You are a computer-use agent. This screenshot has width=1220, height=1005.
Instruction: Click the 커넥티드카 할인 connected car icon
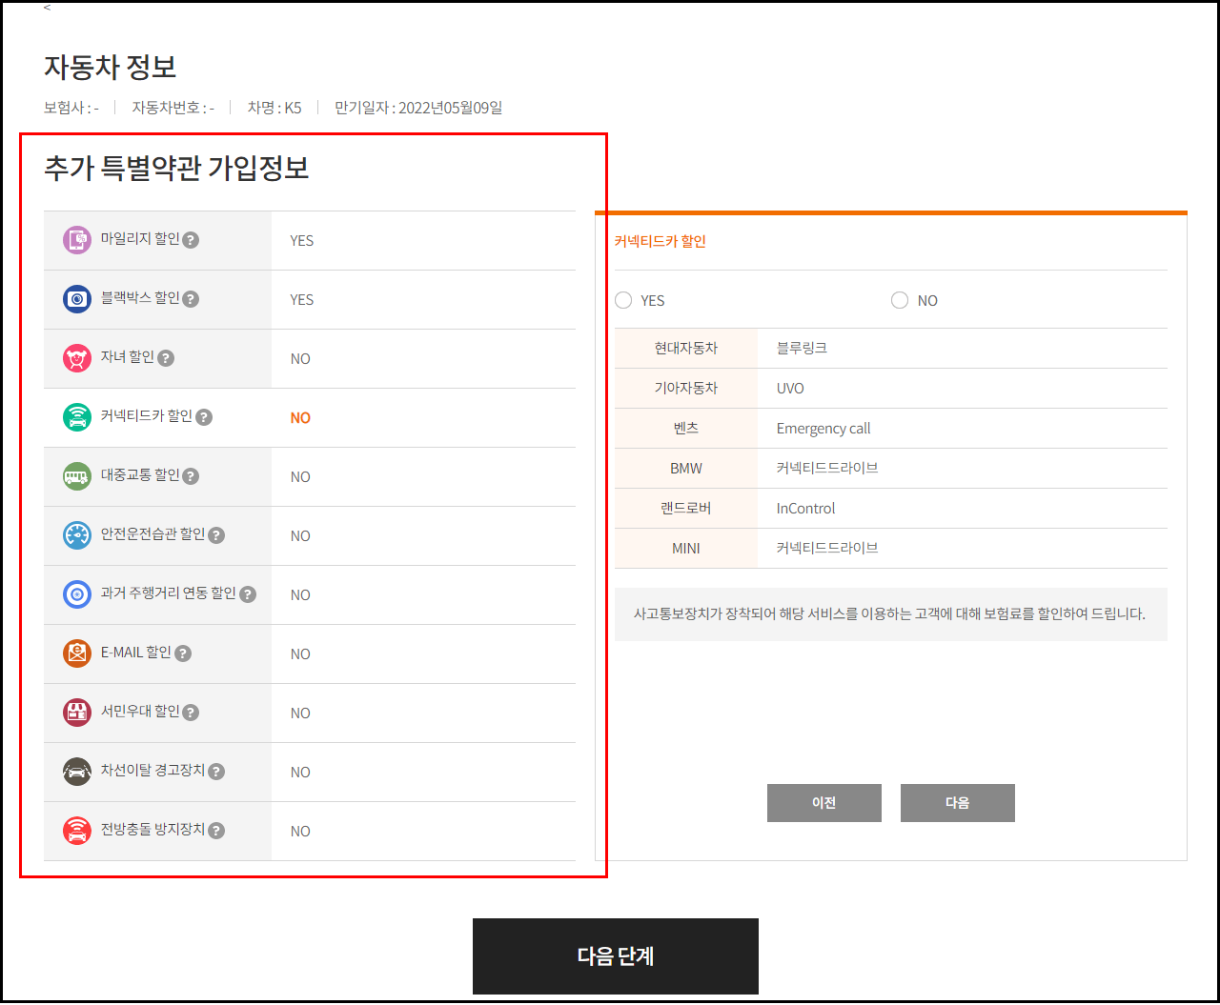[76, 417]
